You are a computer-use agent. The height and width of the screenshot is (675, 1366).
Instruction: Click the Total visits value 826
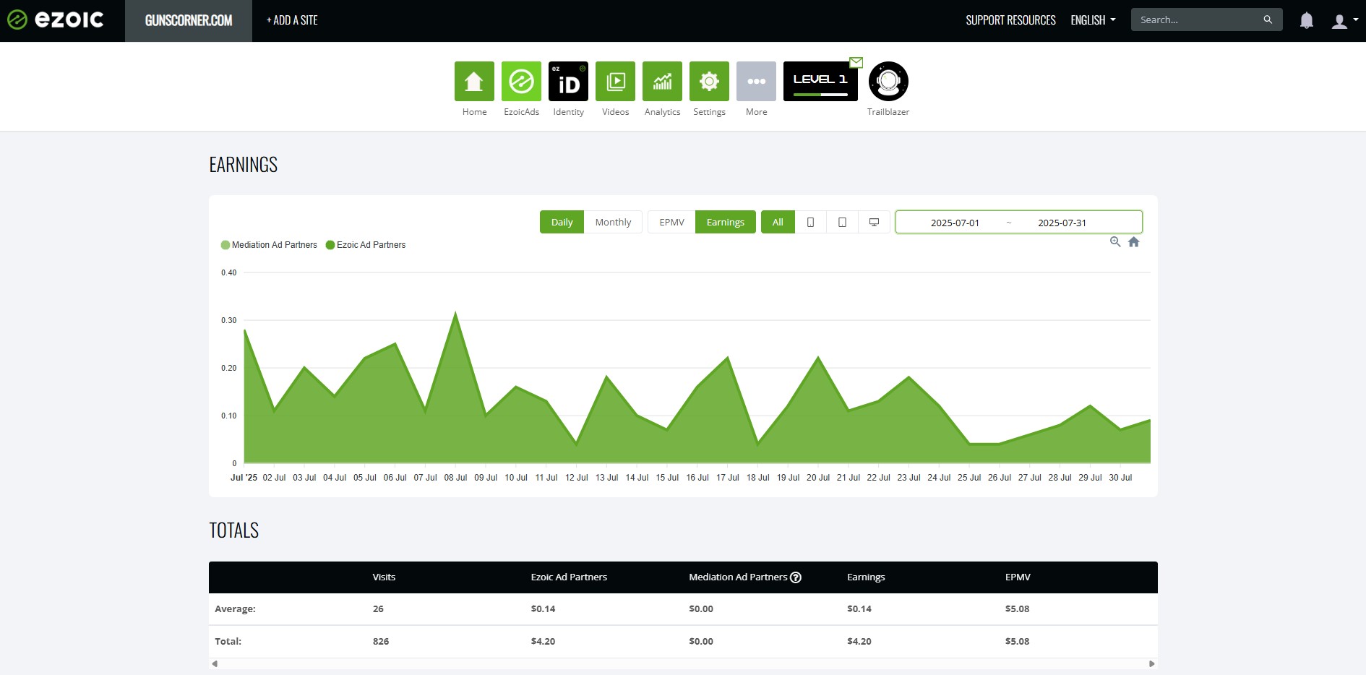pos(381,641)
